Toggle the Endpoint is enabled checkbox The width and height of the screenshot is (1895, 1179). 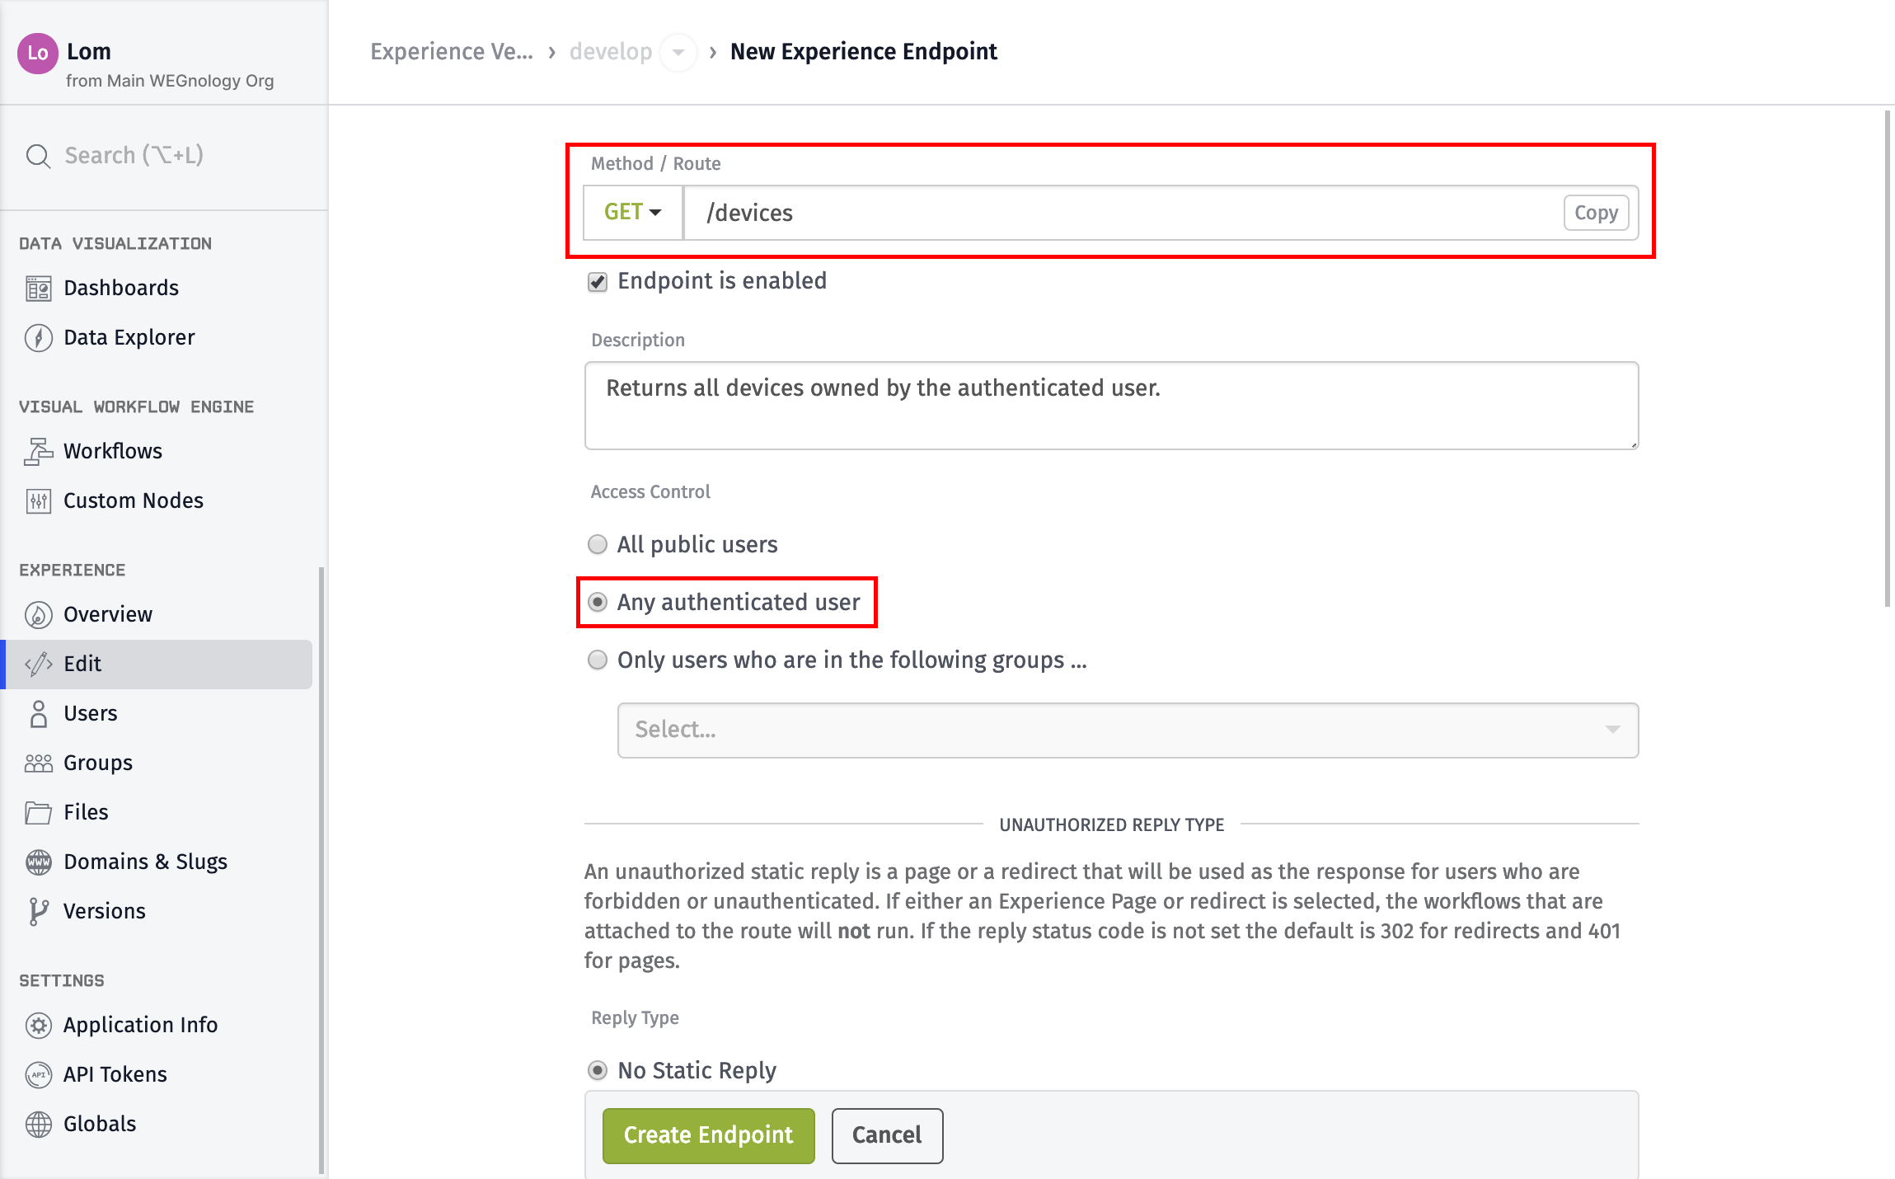click(x=598, y=282)
